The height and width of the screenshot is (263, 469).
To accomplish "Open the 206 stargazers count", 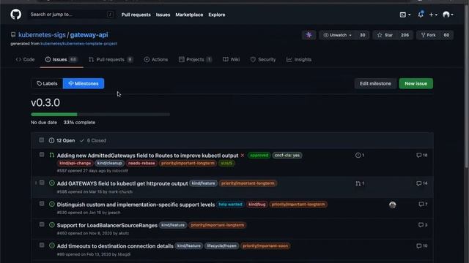I will 405,35.
